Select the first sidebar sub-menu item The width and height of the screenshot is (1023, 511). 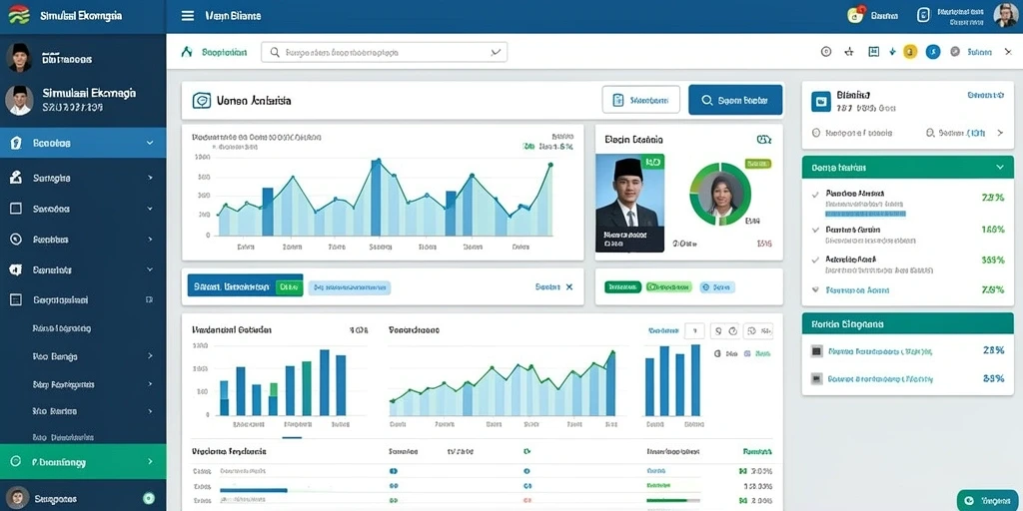click(x=61, y=328)
